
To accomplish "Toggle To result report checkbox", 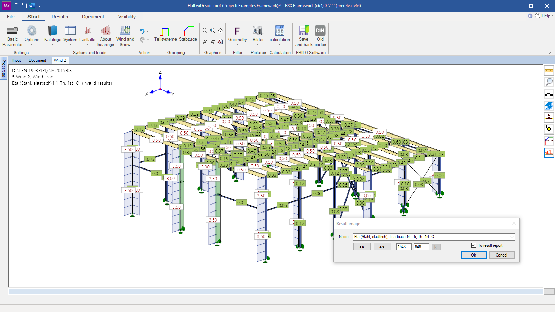I will (x=473, y=245).
